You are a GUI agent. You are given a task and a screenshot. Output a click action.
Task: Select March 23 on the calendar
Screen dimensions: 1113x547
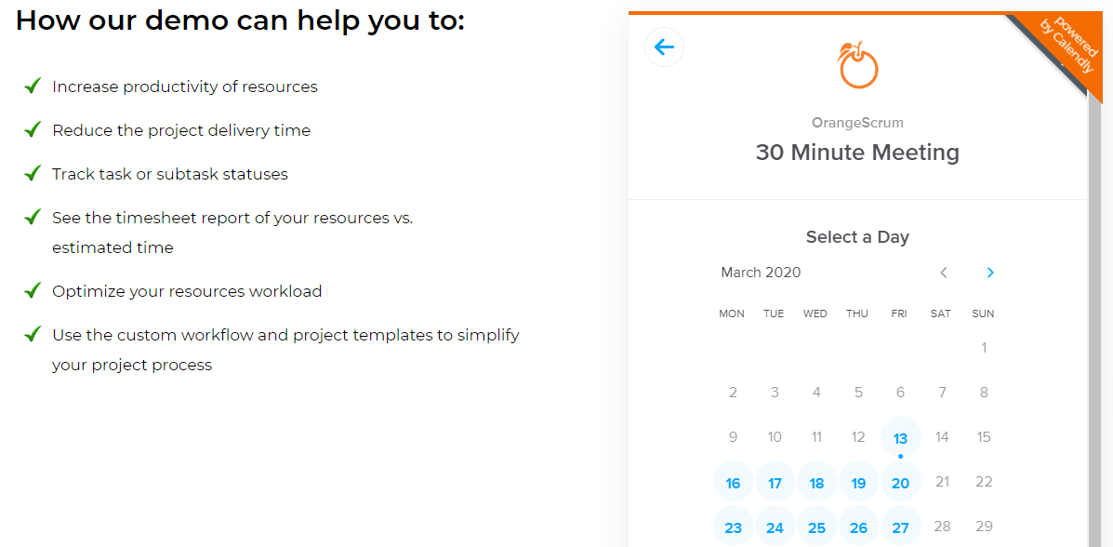tap(733, 527)
